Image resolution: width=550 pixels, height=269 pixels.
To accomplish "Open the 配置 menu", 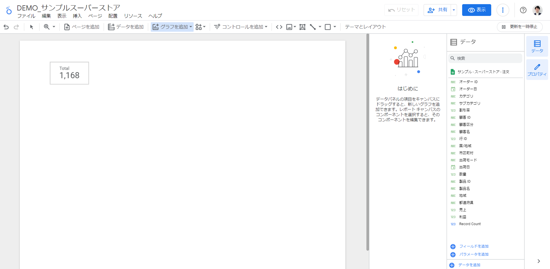I will (113, 16).
